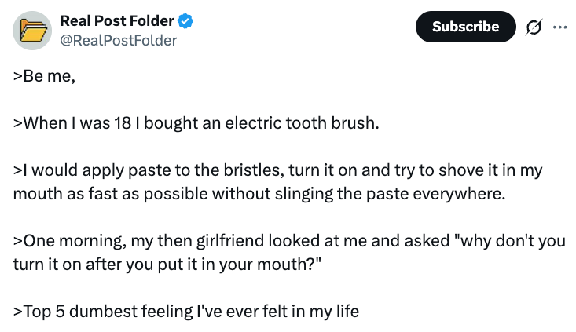Select the line starting ">When I was 18"
The width and height of the screenshot is (576, 332).
[196, 124]
